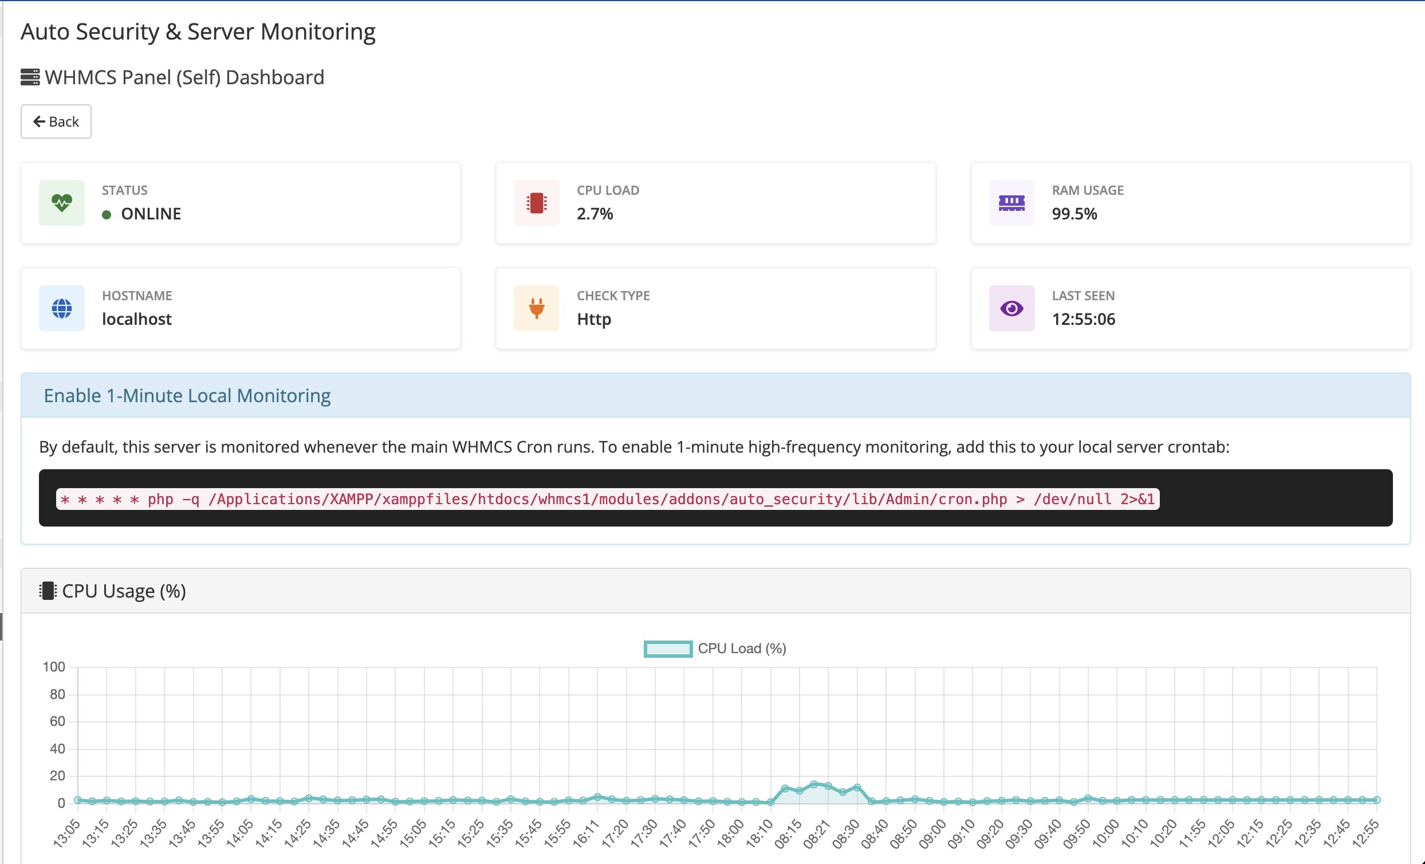The height and width of the screenshot is (864, 1425).
Task: Click the CHECK TYPE card label
Action: click(x=613, y=296)
